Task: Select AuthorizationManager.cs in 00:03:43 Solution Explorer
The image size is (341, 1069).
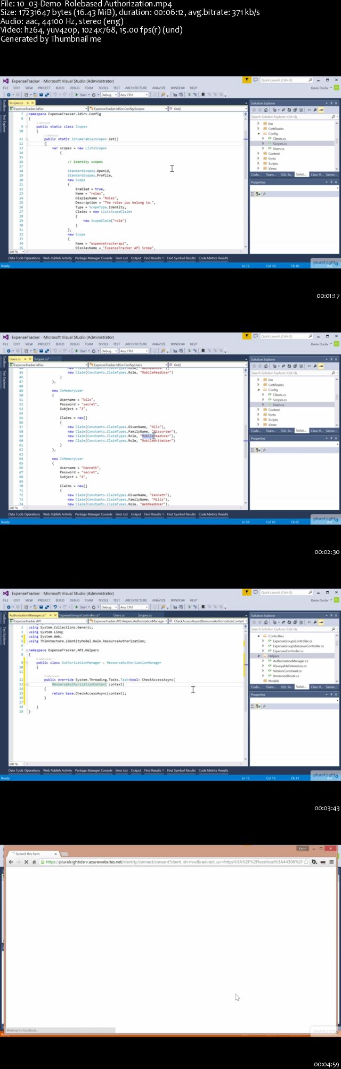Action: [x=290, y=661]
